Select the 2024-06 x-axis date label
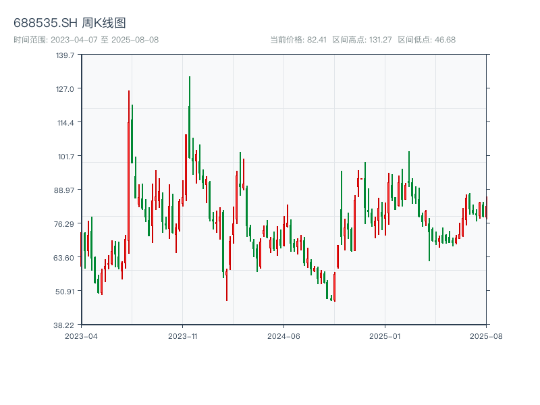The image size is (540, 405). [283, 335]
